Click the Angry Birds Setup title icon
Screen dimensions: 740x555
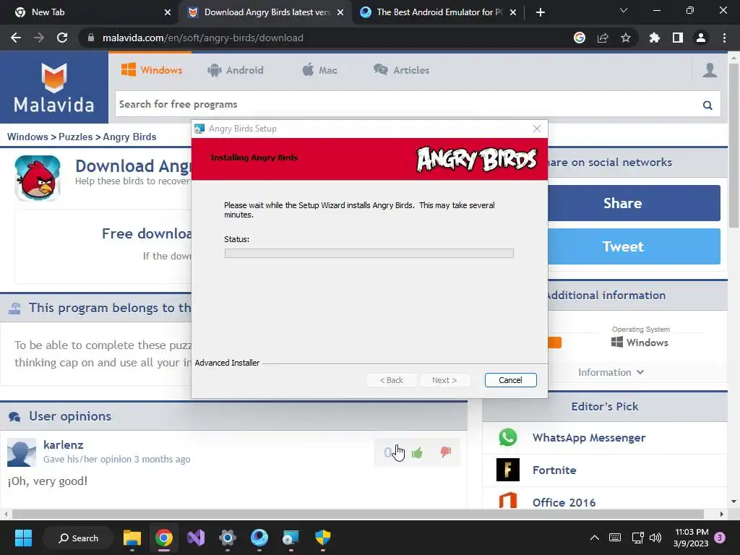tap(199, 129)
